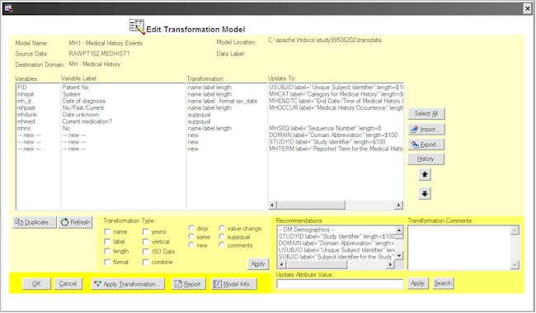Select the MHTERM row in Update To

[336, 149]
